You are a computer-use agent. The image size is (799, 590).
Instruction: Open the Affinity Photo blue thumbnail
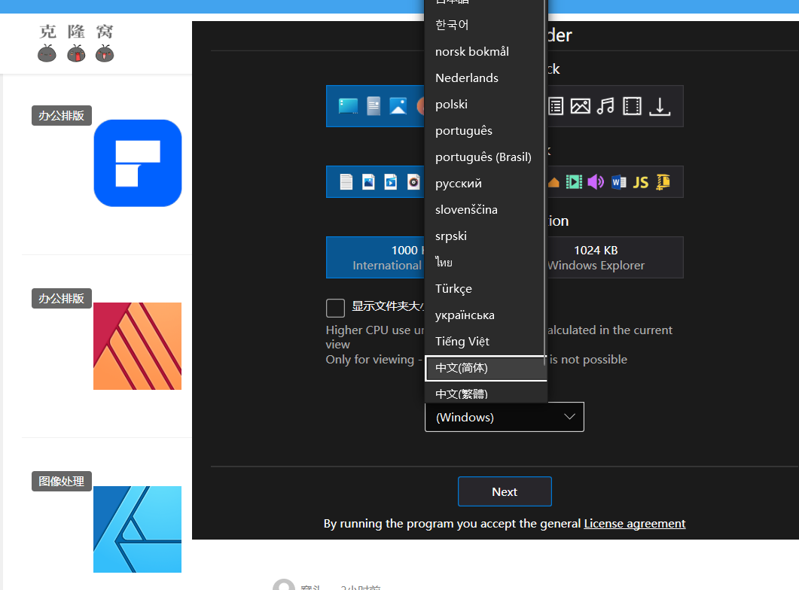point(138,530)
